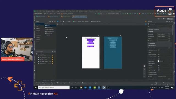Open the run device selector dropdown
This screenshot has height=99, width=176.
113,14
